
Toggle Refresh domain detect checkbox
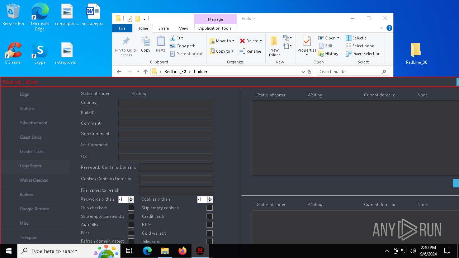coord(131,242)
